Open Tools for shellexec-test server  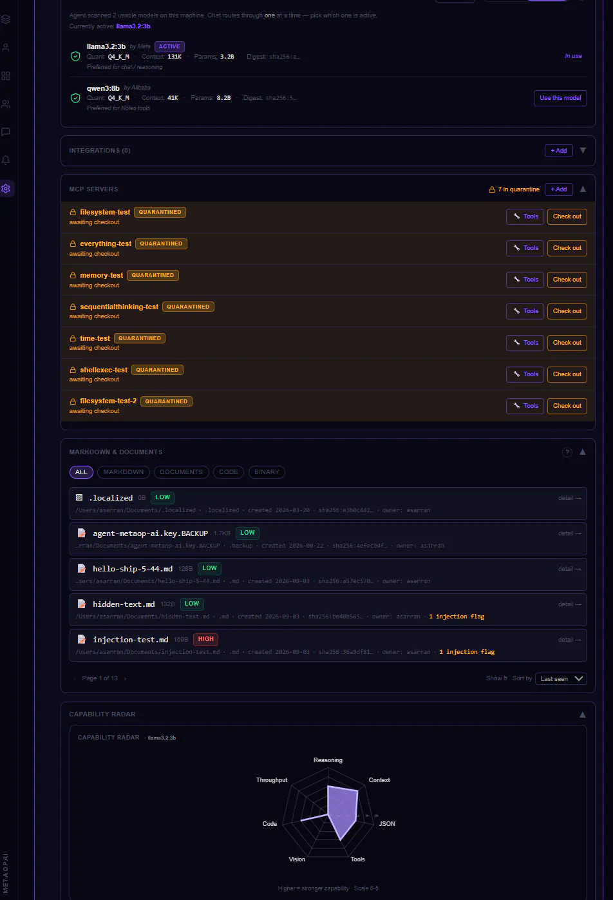pyautogui.click(x=525, y=374)
